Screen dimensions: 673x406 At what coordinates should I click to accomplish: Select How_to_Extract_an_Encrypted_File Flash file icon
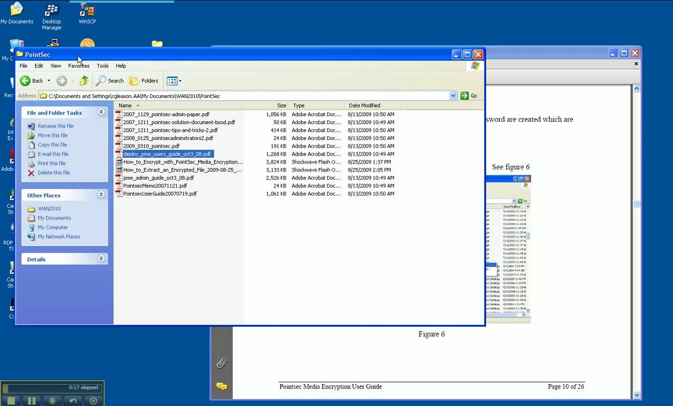point(119,170)
